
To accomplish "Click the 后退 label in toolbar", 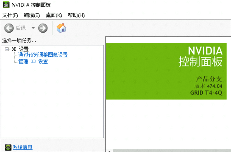I will coord(21,28).
